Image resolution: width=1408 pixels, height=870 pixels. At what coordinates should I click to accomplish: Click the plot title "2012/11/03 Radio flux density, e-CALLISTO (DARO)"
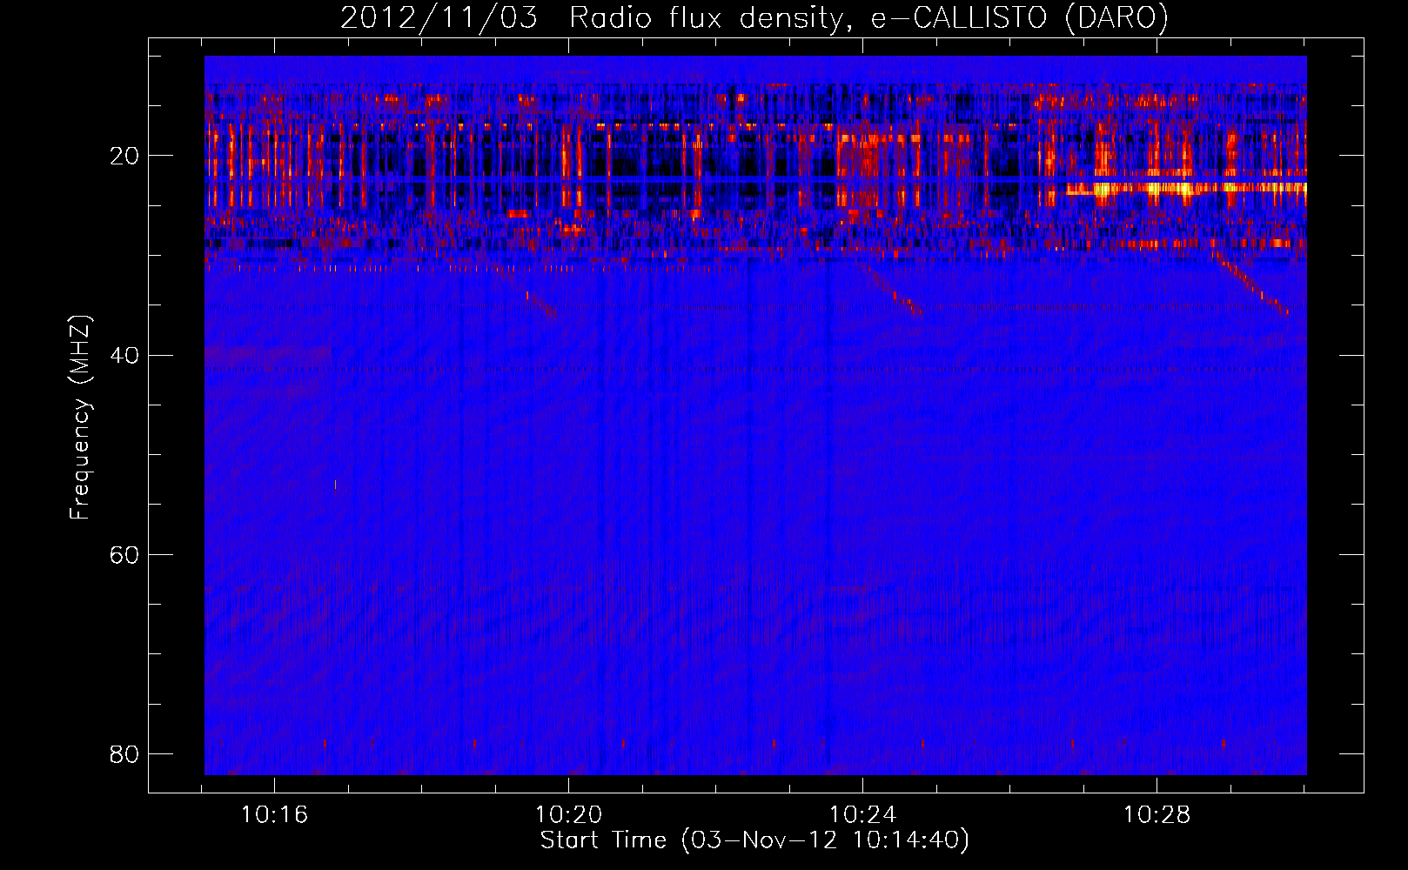click(x=754, y=17)
